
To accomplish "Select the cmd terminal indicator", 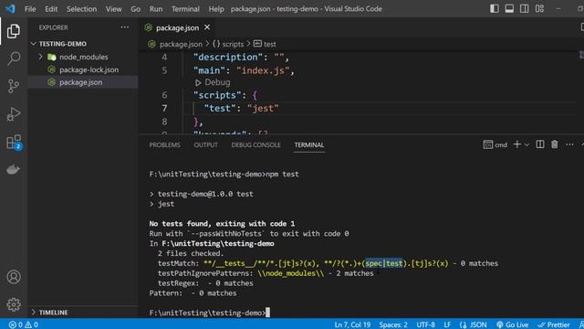I will click(x=495, y=144).
